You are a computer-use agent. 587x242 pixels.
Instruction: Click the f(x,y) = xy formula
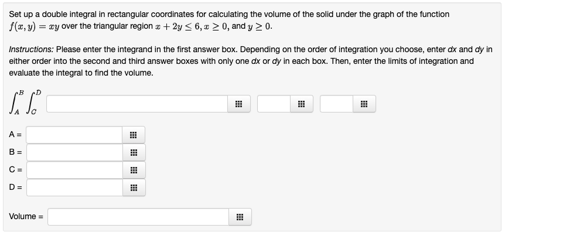pyautogui.click(x=34, y=26)
